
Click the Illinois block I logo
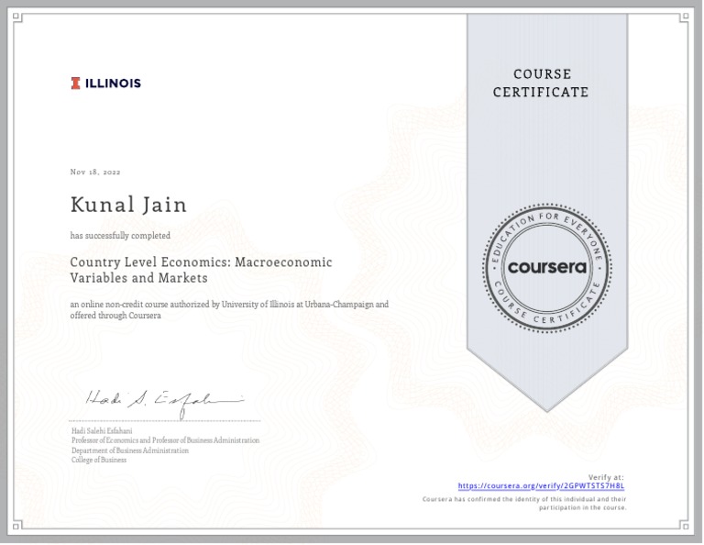[75, 83]
